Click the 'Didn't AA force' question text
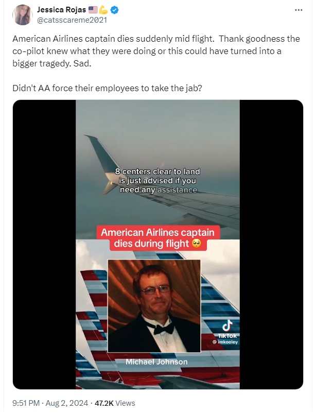Viewport: 315px width, 413px height. coord(107,88)
